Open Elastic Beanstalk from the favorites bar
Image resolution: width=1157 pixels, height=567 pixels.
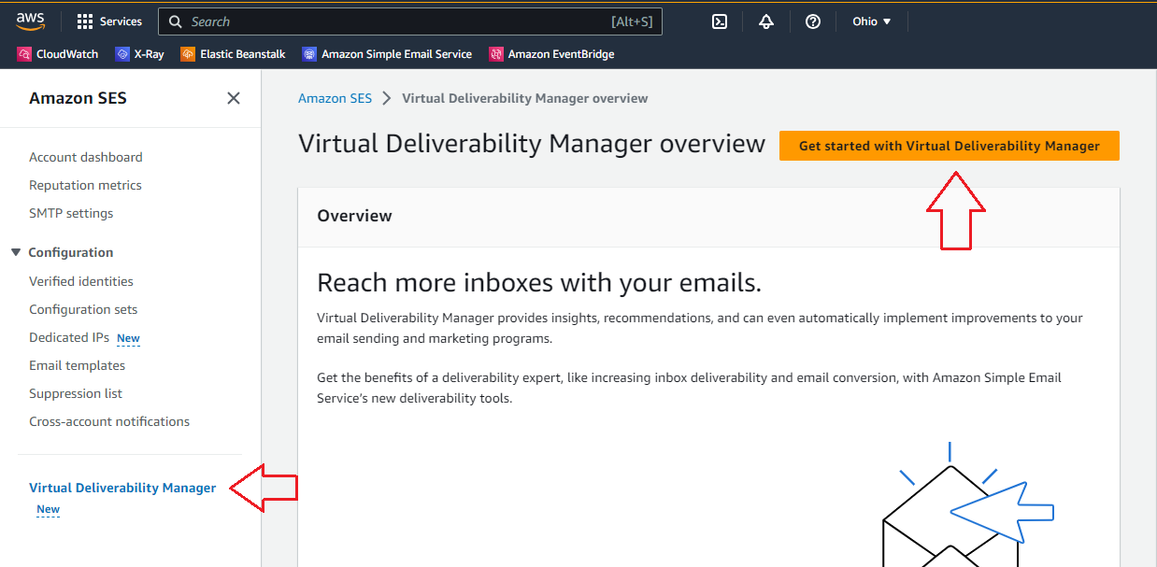point(232,53)
